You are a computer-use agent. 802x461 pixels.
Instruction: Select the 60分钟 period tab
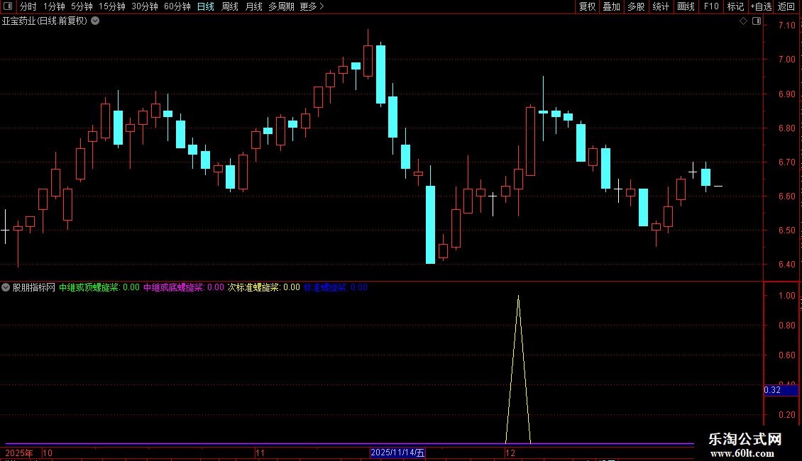(177, 6)
